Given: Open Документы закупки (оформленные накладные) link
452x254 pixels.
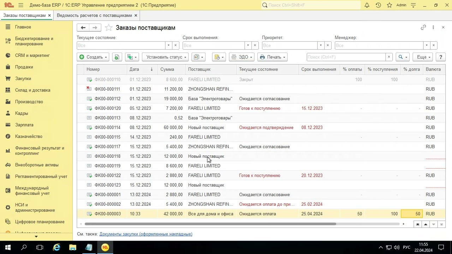Looking at the screenshot, I should point(146,234).
